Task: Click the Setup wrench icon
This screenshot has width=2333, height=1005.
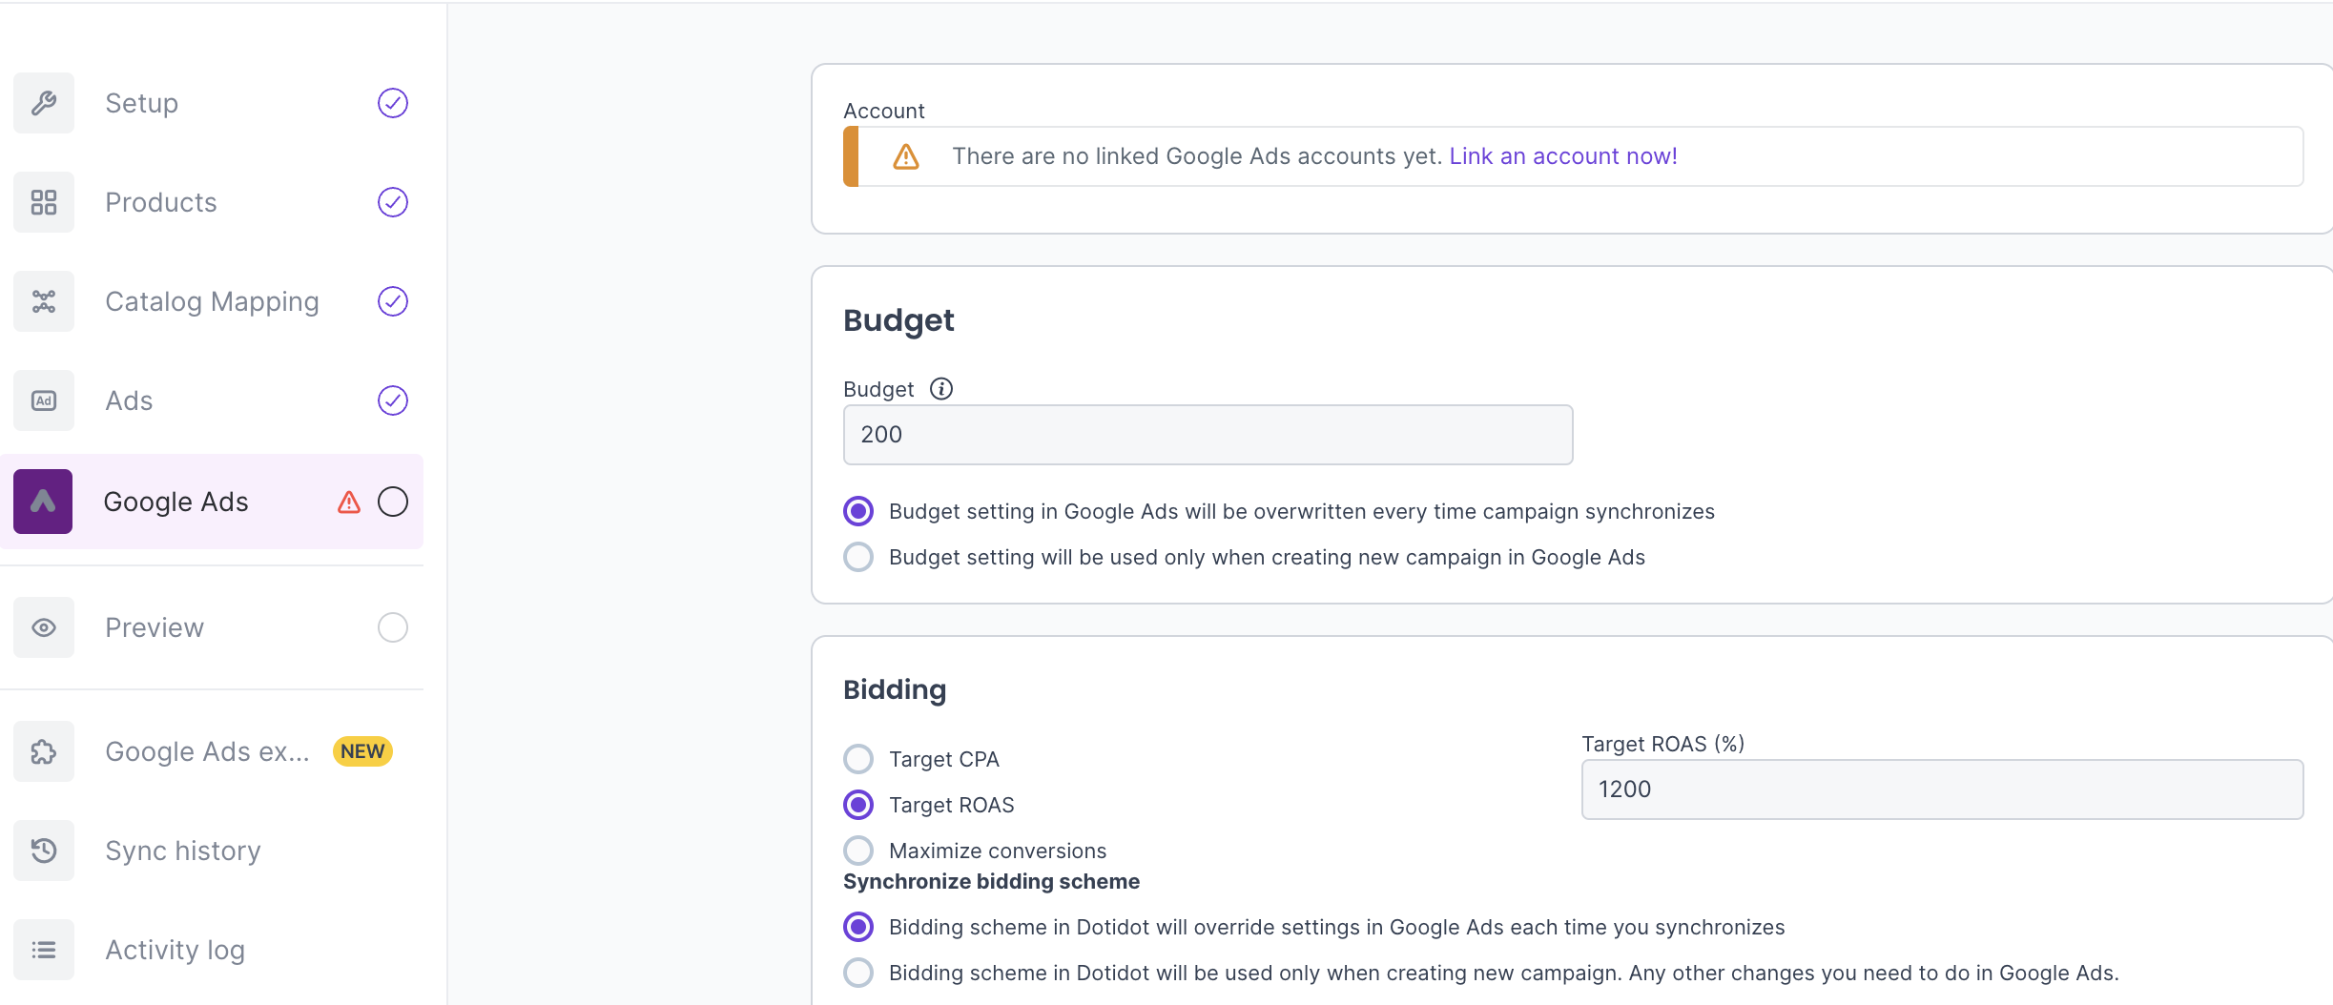Action: [44, 103]
